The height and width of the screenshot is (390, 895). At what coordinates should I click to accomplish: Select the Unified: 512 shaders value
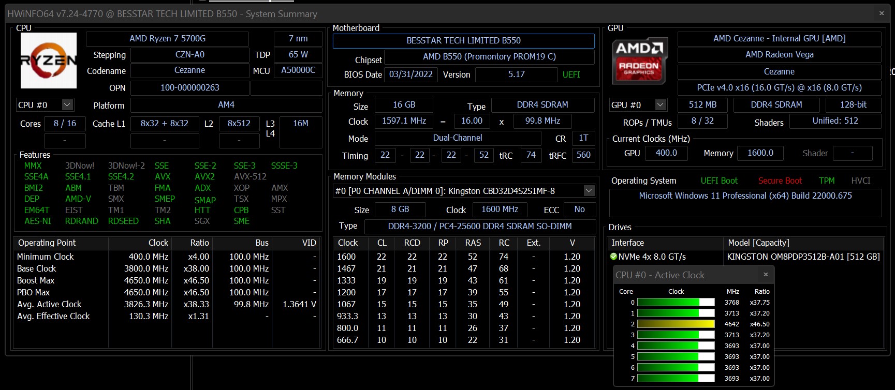tap(835, 121)
